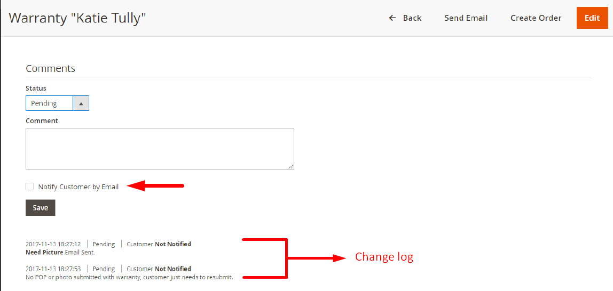Click the Comments section heading
Viewport: 613px width, 291px height.
click(50, 68)
